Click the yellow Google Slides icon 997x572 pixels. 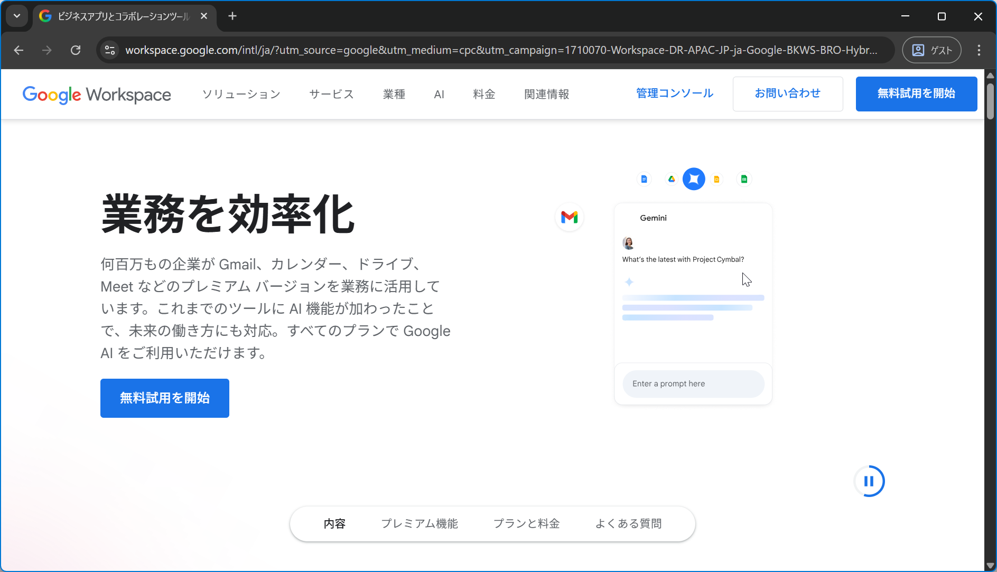[x=716, y=180]
